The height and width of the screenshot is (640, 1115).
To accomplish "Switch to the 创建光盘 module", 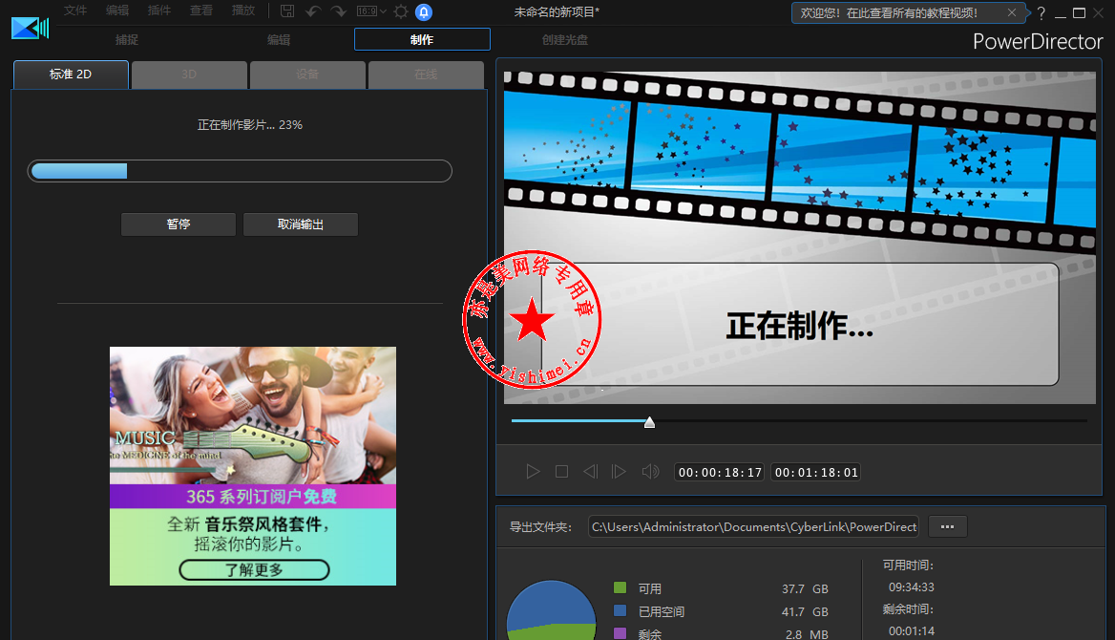I will 565,40.
